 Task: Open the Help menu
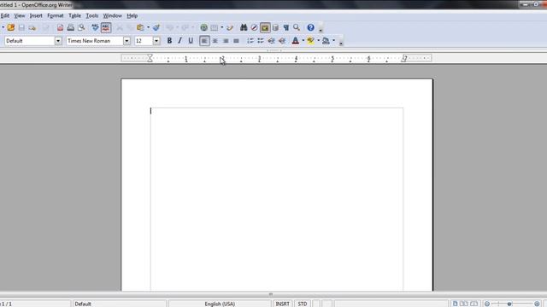coord(132,15)
